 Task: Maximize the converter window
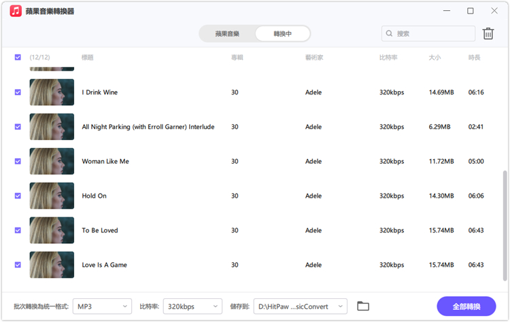pyautogui.click(x=471, y=11)
